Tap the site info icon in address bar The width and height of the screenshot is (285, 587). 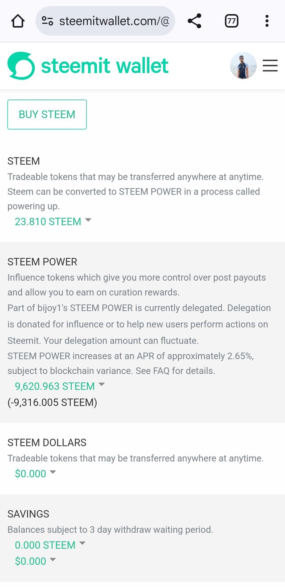coord(47,21)
